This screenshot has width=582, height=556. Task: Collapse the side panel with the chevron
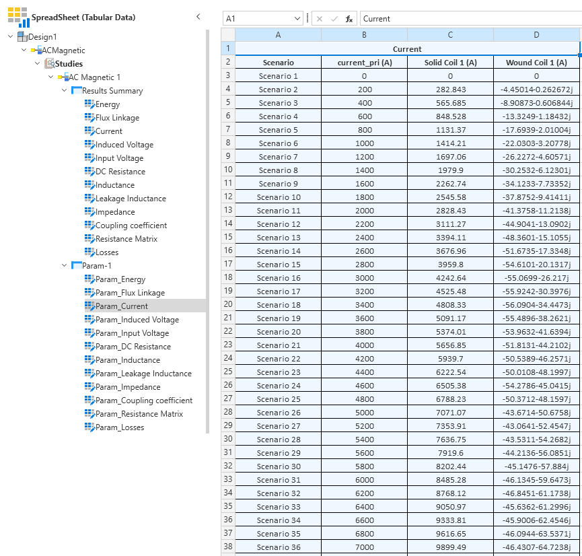pyautogui.click(x=198, y=17)
